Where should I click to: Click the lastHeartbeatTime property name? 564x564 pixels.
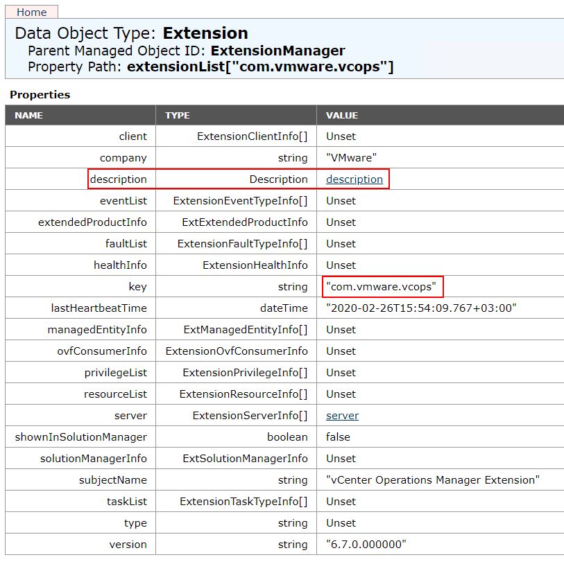[x=99, y=308]
